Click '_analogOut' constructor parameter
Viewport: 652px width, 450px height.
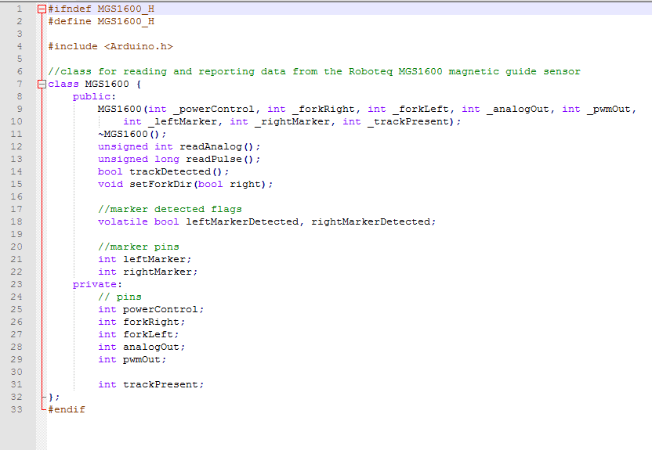pyautogui.click(x=518, y=110)
